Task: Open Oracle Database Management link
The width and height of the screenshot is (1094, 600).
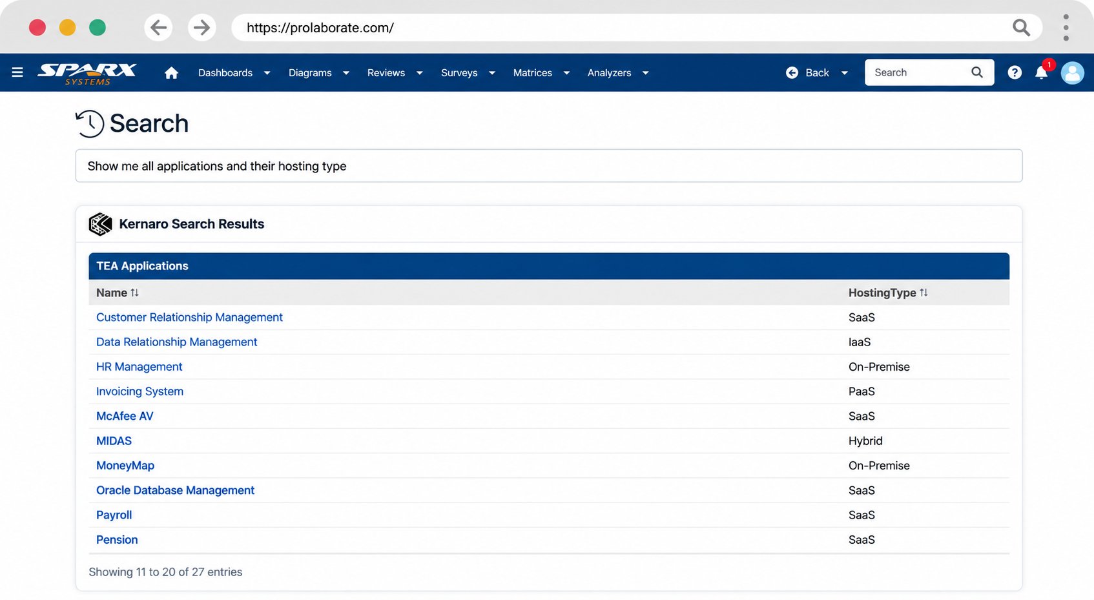Action: pos(175,490)
